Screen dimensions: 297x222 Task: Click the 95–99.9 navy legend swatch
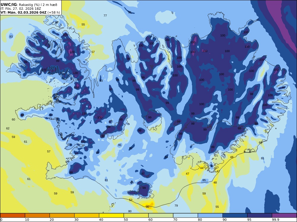[260, 215]
